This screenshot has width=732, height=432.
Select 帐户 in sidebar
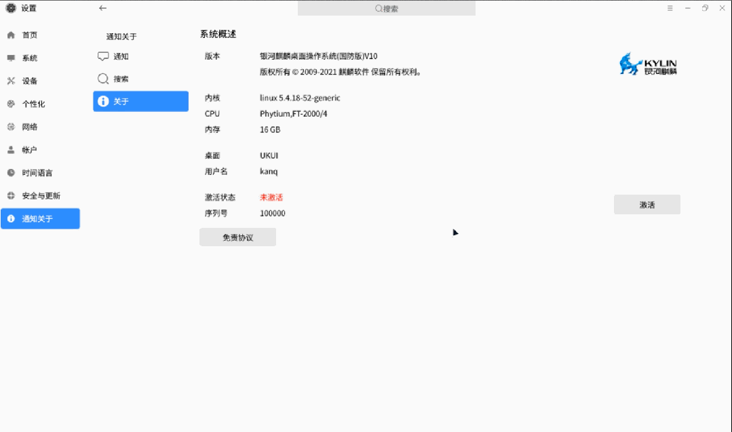pyautogui.click(x=40, y=150)
